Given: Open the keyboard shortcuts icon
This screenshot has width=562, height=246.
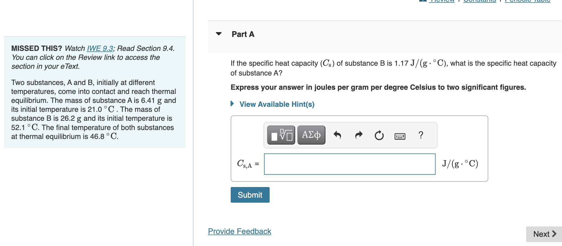Looking at the screenshot, I should click(x=400, y=135).
